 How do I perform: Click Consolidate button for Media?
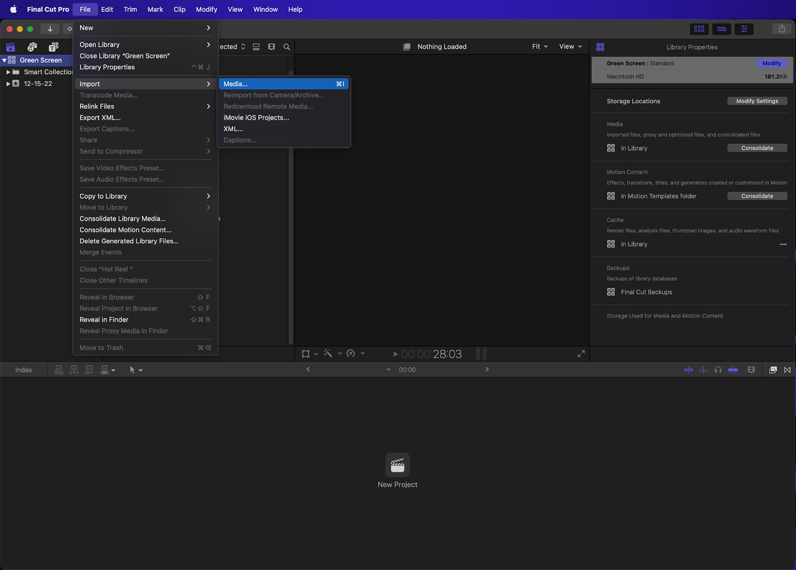[x=757, y=148]
